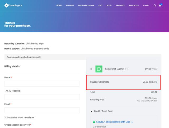169x128 pixels.
Task: Click the Login link in header
Action: [x=146, y=5]
